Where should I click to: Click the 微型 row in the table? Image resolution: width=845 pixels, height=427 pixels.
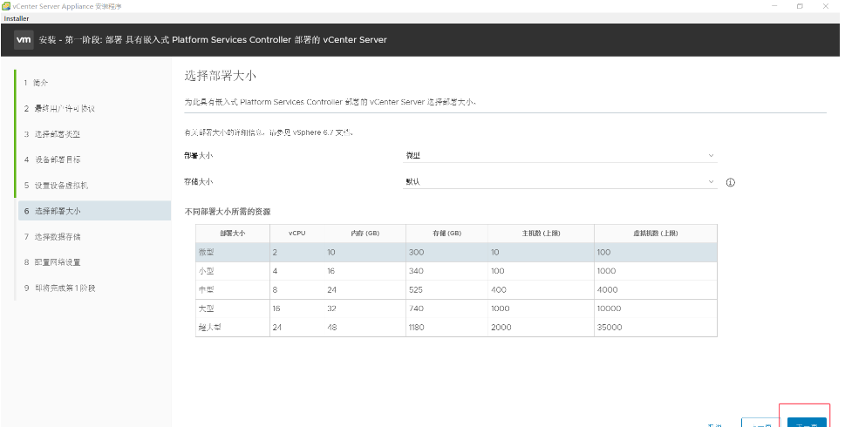(x=456, y=252)
